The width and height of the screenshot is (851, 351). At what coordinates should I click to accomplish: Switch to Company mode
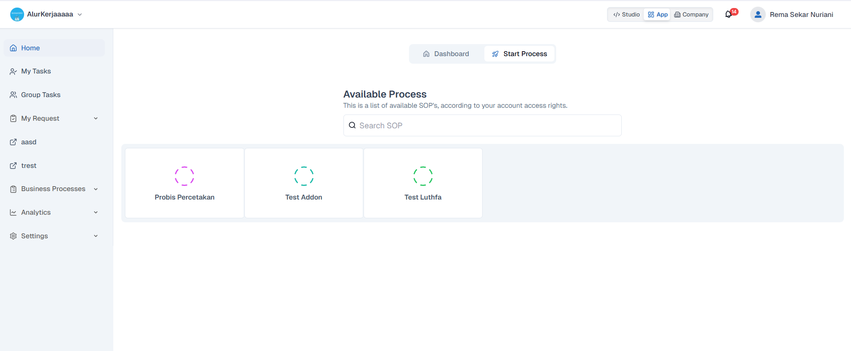[691, 14]
